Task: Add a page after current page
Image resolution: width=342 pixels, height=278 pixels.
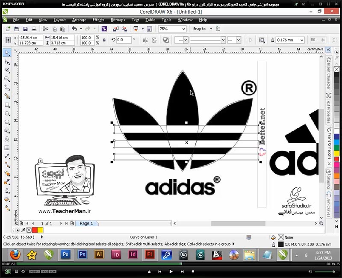Action: (x=72, y=223)
